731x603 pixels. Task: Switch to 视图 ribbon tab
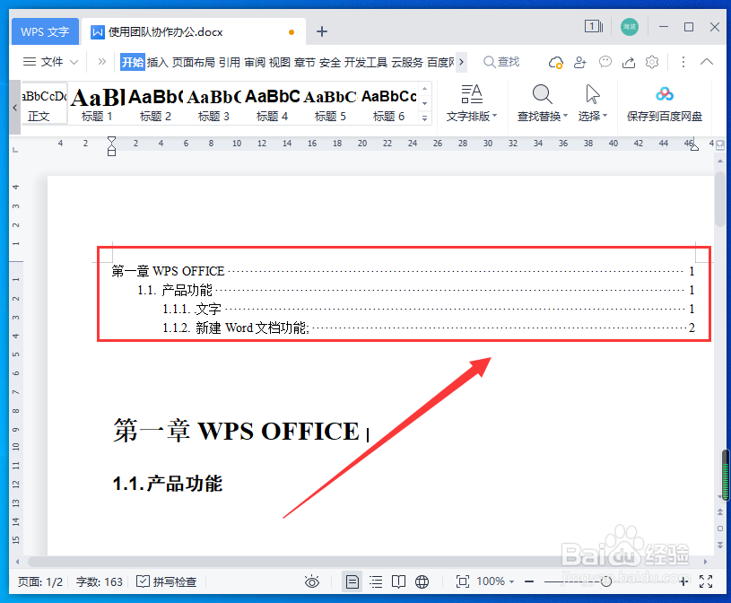[280, 62]
